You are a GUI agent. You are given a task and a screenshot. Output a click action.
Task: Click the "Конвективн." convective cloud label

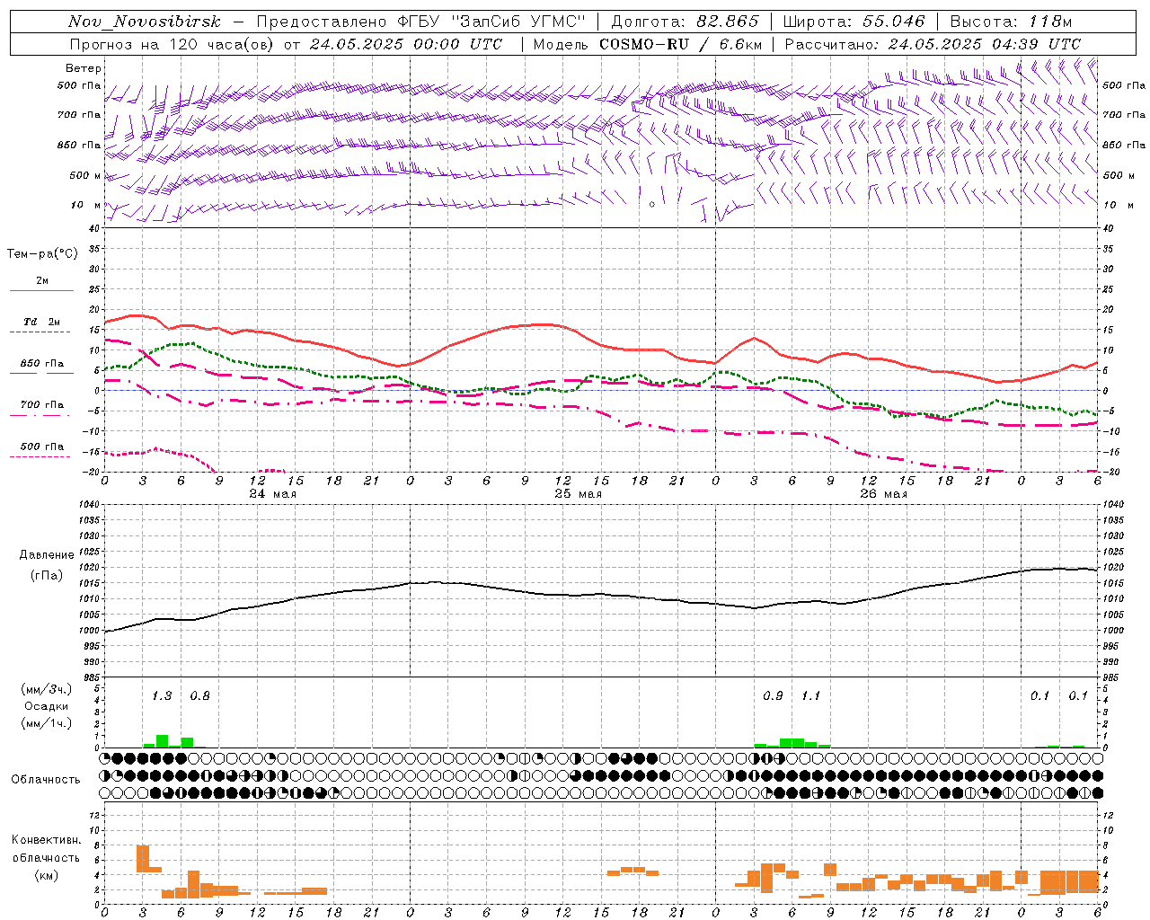(46, 840)
